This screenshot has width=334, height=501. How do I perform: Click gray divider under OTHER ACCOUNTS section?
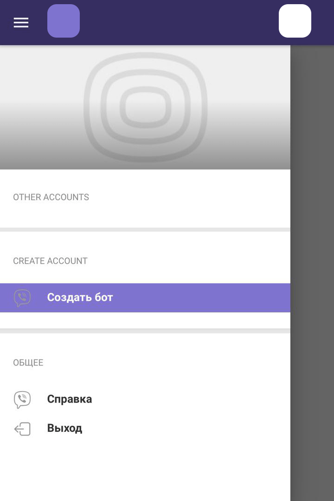pyautogui.click(x=145, y=230)
